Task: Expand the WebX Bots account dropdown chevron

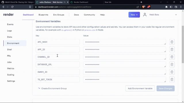Action: [x=176, y=15]
